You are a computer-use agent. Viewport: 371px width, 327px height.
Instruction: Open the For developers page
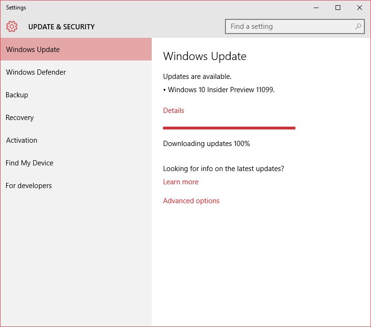[x=76, y=186]
